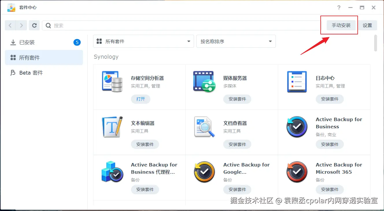Select 所有套件 in the sidebar
Image resolution: width=384 pixels, height=211 pixels.
pyautogui.click(x=44, y=58)
